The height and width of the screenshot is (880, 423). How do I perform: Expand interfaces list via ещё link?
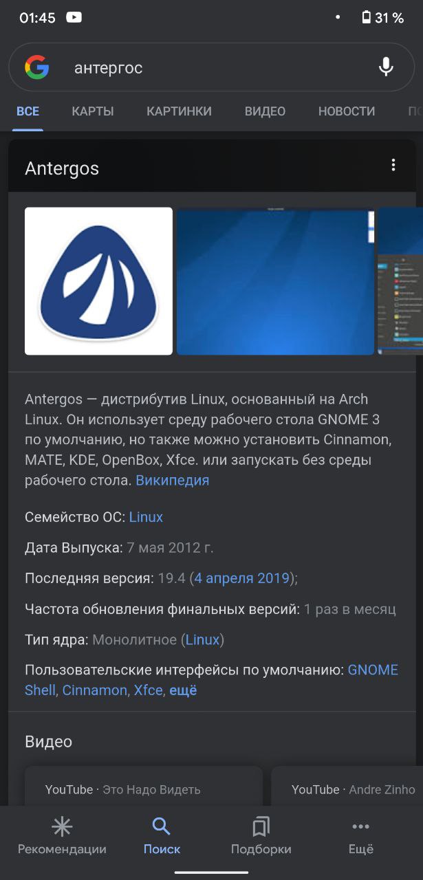coord(183,690)
